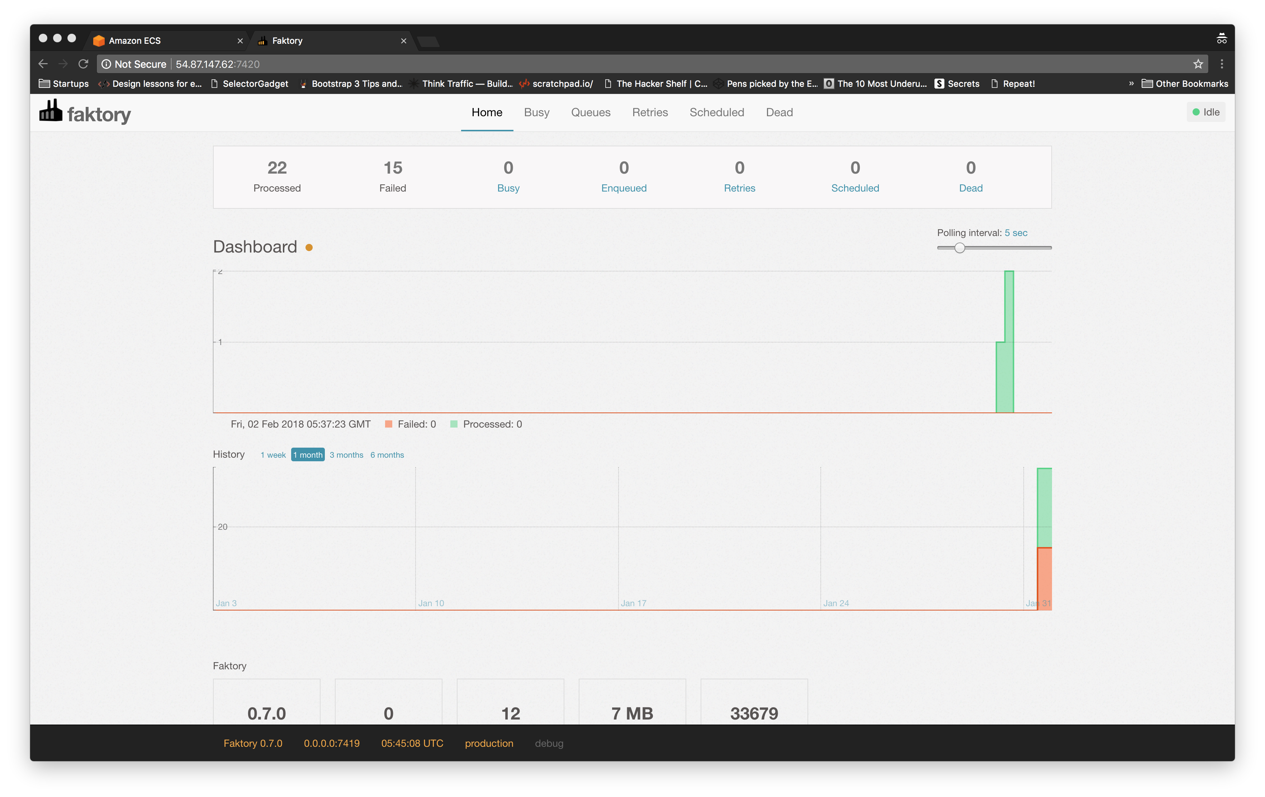Open the Retries navigation tab
Image resolution: width=1265 pixels, height=797 pixels.
(650, 112)
